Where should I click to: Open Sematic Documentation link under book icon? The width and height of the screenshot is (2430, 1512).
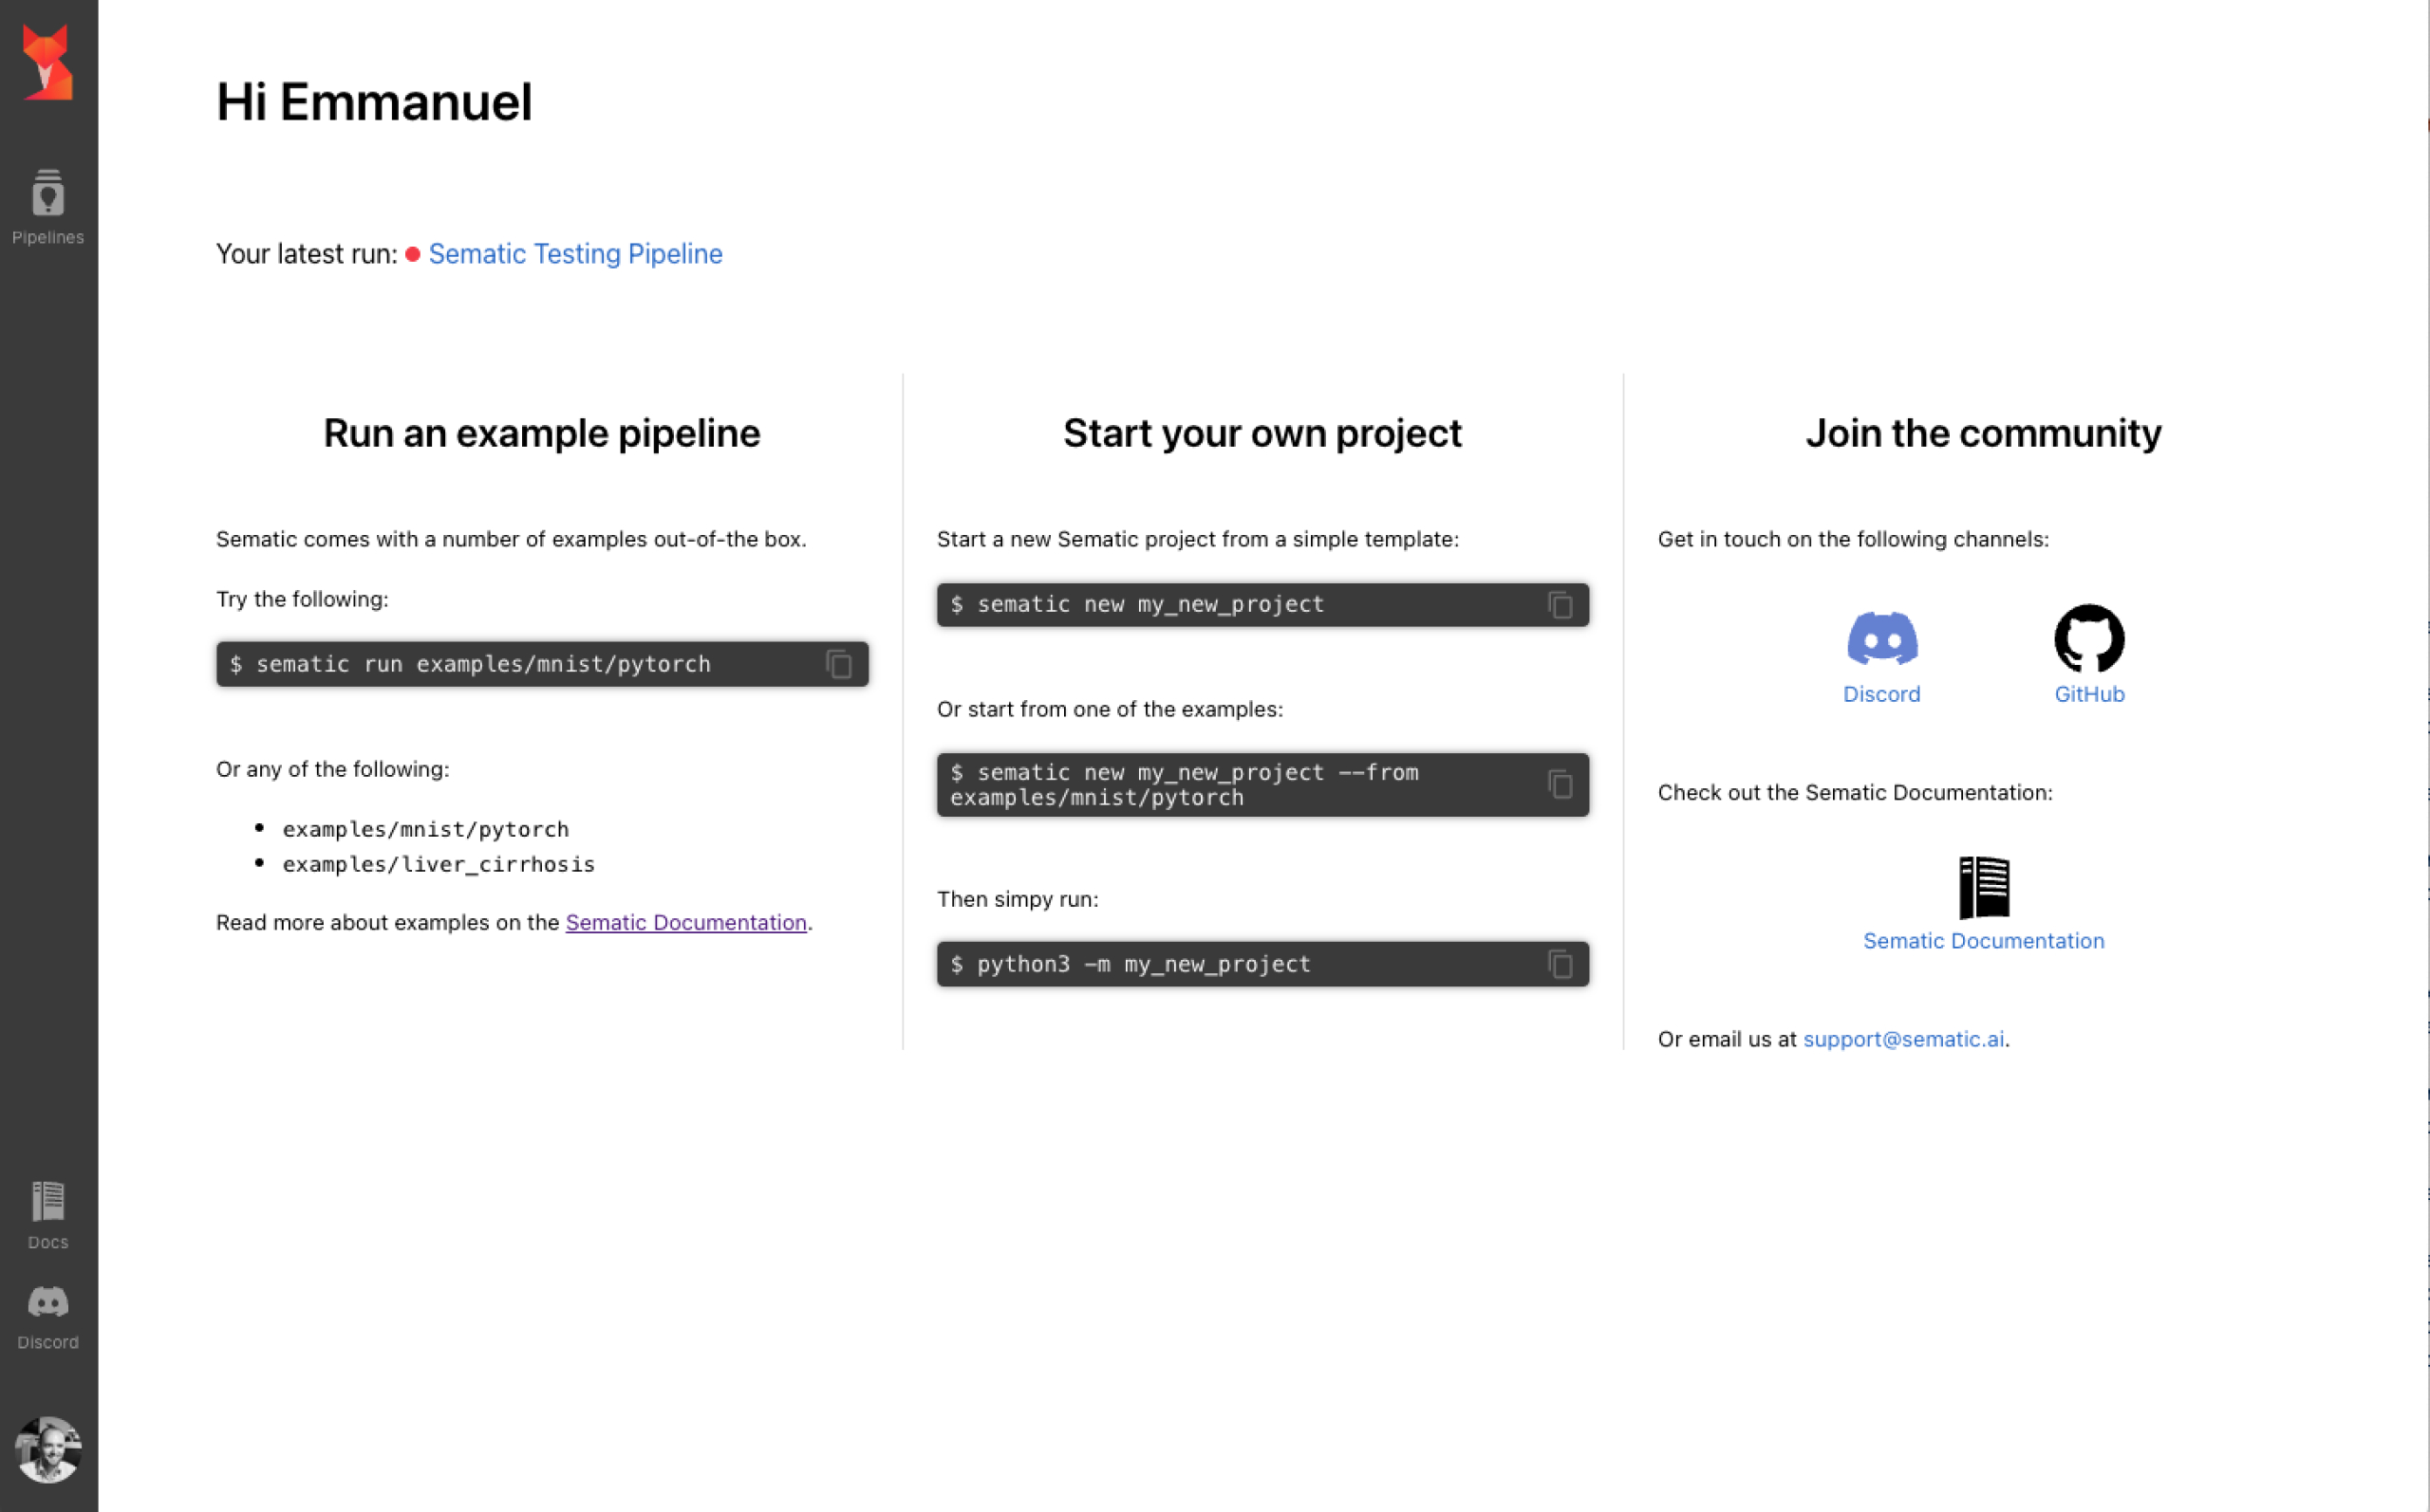coord(1984,941)
